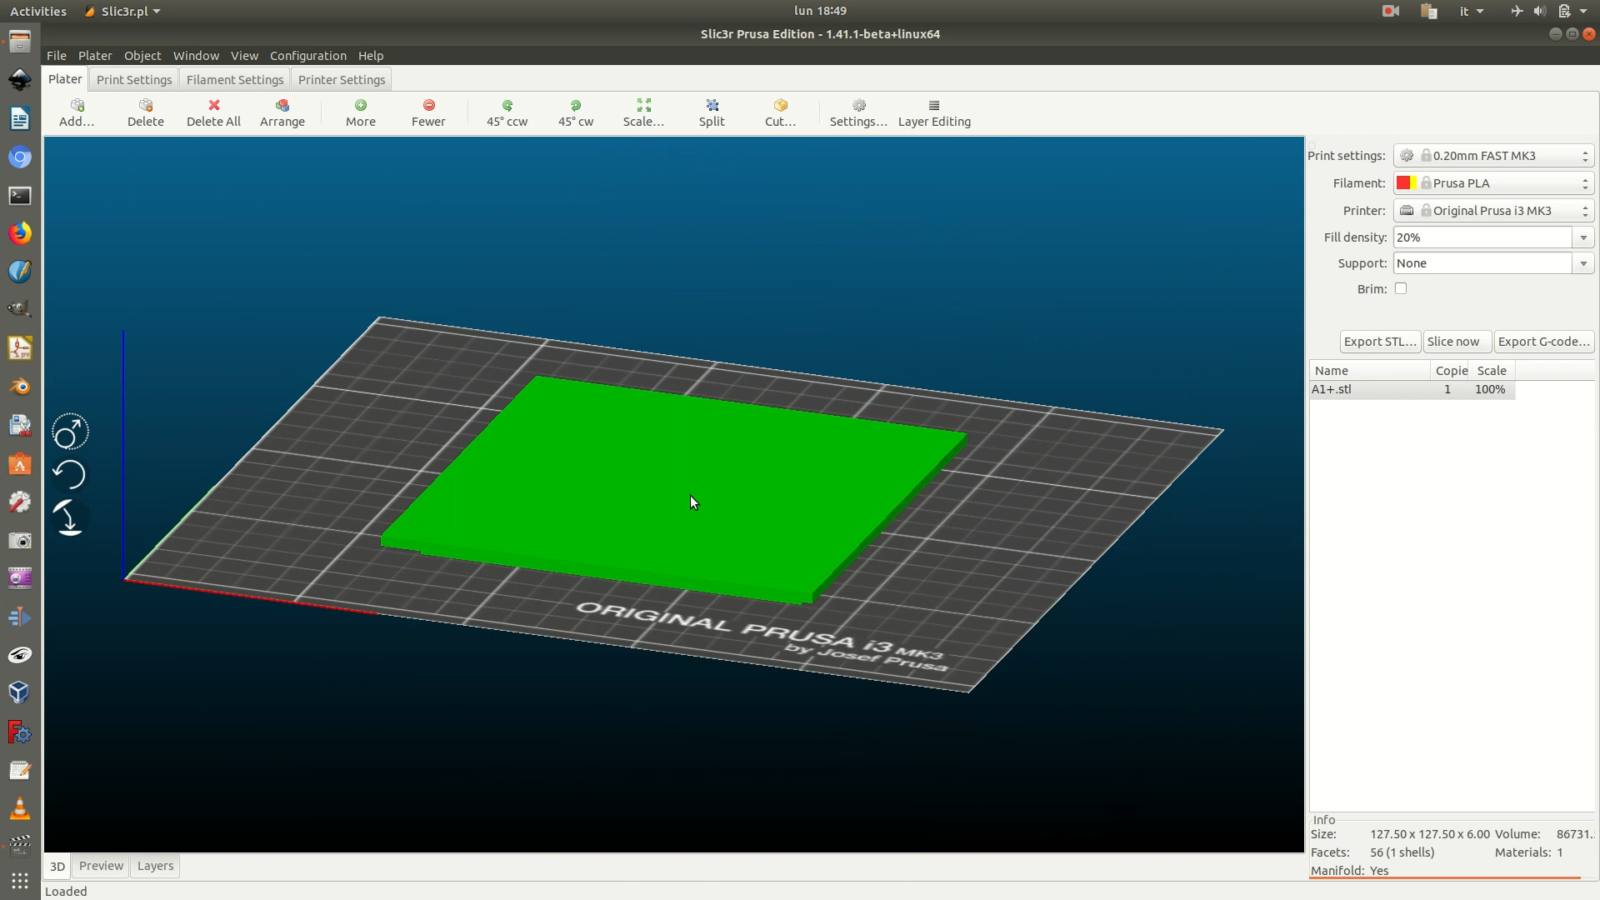This screenshot has width=1600, height=900.
Task: Activate Layer Editing tool
Action: tap(934, 112)
